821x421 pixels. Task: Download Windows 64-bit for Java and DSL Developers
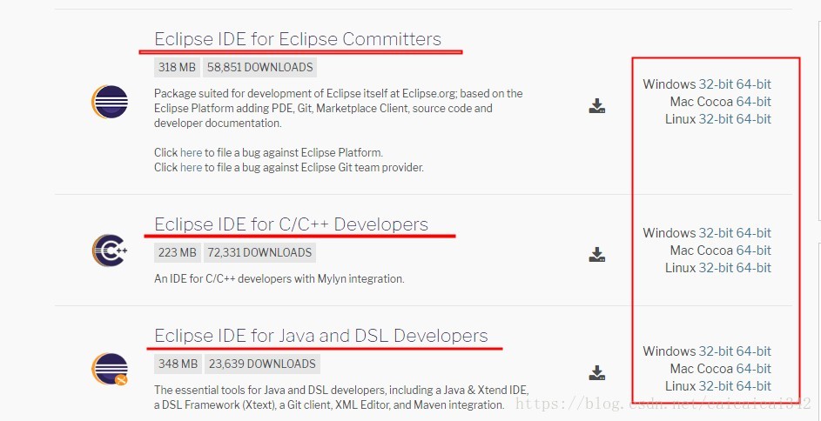pos(753,351)
